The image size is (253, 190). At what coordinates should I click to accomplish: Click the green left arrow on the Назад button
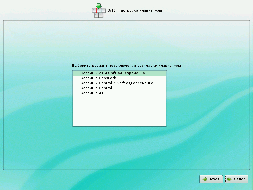click(x=205, y=179)
